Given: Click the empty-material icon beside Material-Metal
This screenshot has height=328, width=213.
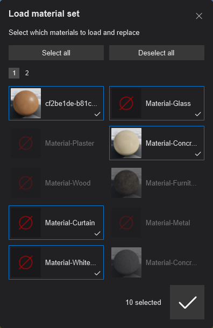Looking at the screenshot, I should 126,223.
